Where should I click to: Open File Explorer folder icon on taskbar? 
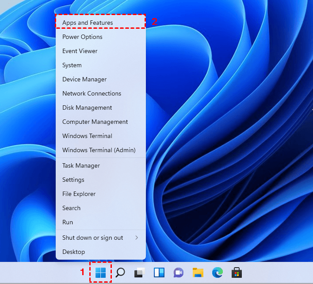tap(198, 272)
